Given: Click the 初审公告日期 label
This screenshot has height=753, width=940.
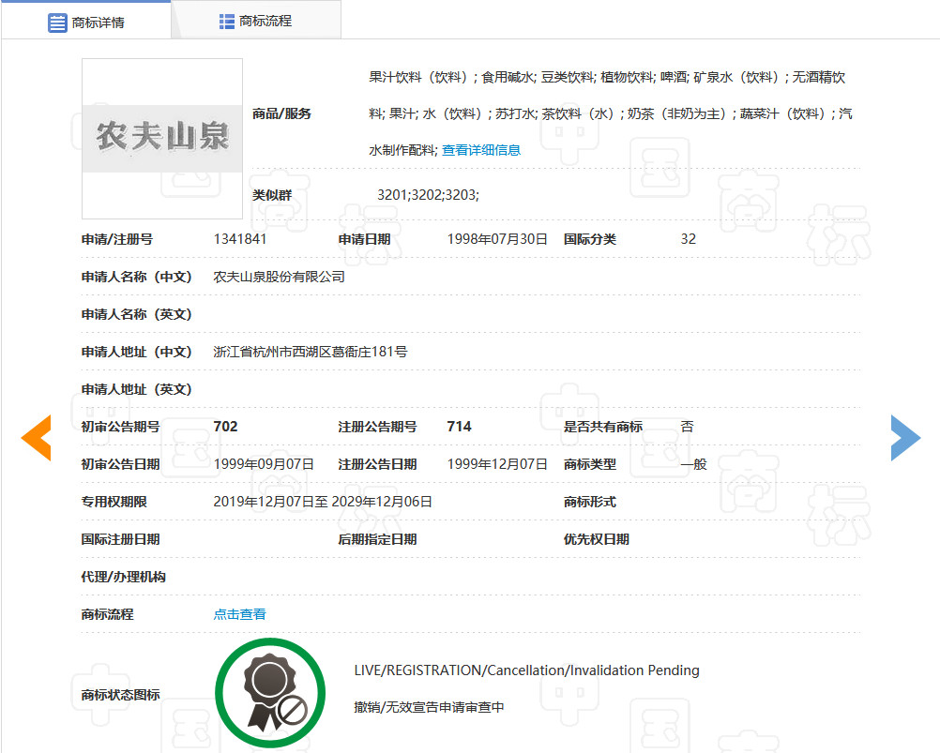Looking at the screenshot, I should coord(120,464).
